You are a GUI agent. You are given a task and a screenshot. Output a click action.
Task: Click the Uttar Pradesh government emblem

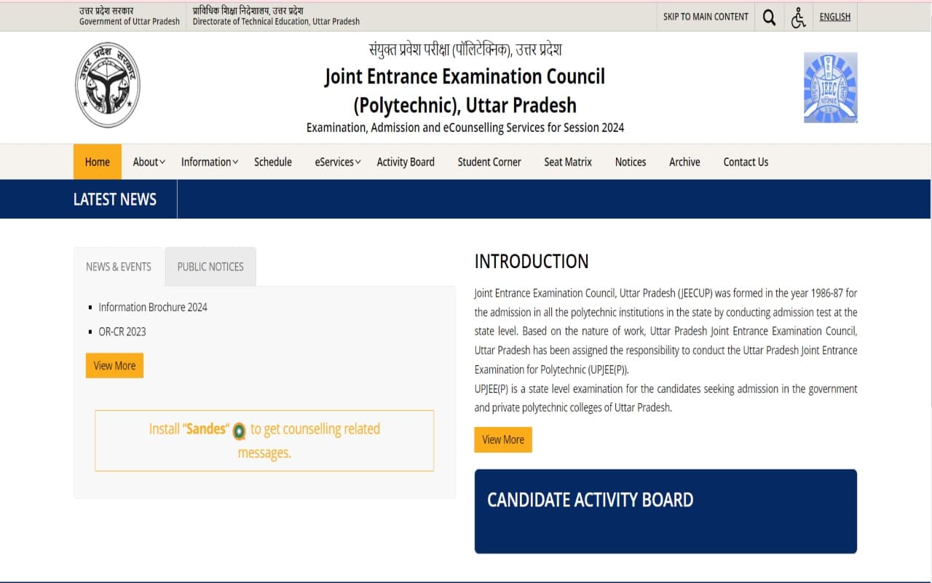tap(108, 84)
